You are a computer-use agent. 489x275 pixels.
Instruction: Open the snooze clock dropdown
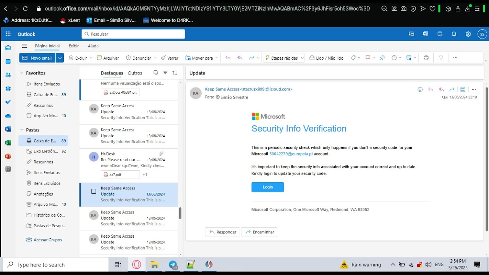click(x=400, y=58)
